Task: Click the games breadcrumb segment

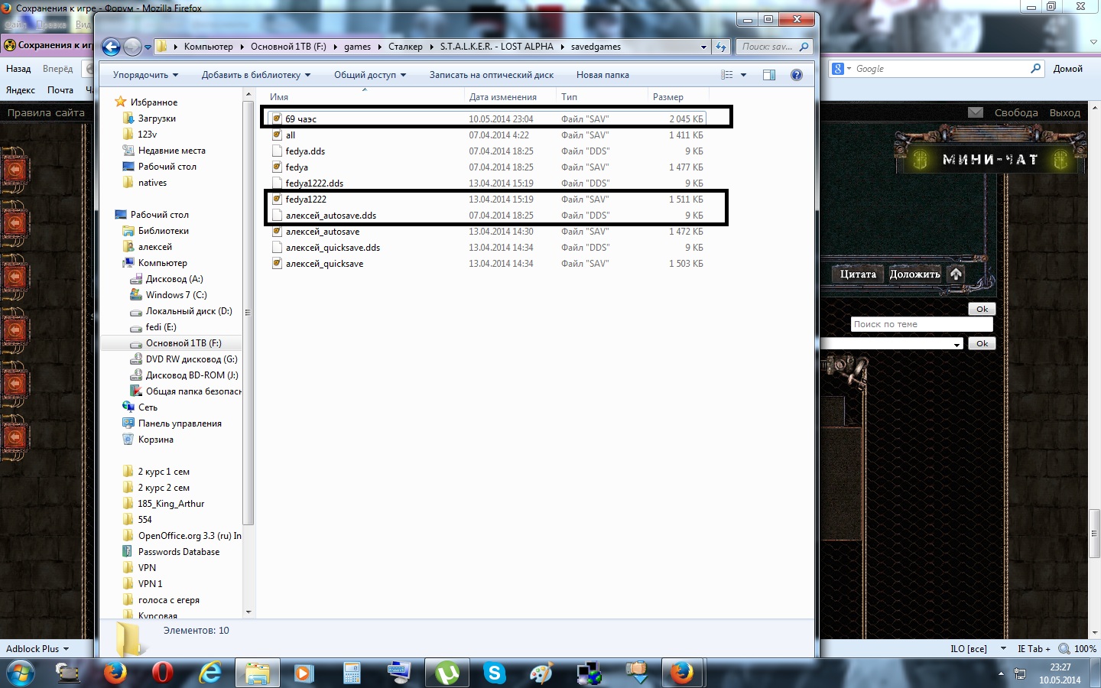Action: pos(357,47)
